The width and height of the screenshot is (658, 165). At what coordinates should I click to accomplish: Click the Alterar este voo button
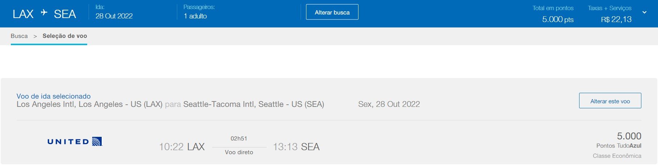click(610, 101)
